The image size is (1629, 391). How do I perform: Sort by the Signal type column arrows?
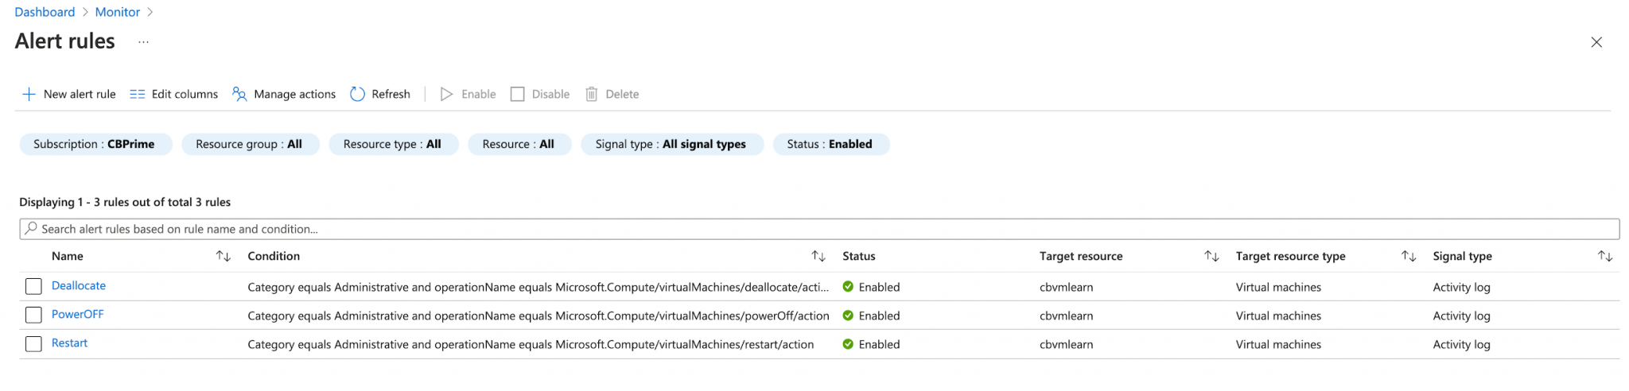[1605, 257]
